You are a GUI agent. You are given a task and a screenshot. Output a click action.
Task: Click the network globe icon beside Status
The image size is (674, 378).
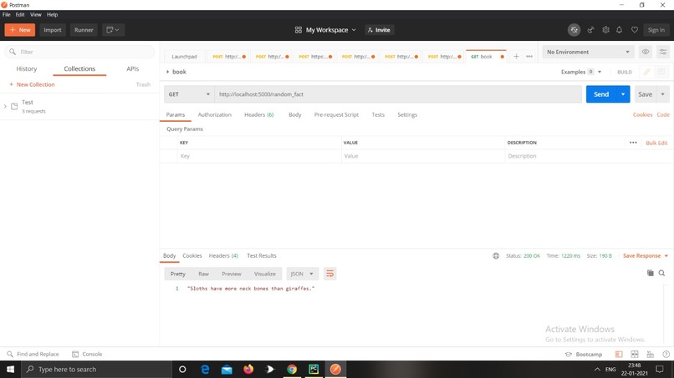(x=496, y=255)
